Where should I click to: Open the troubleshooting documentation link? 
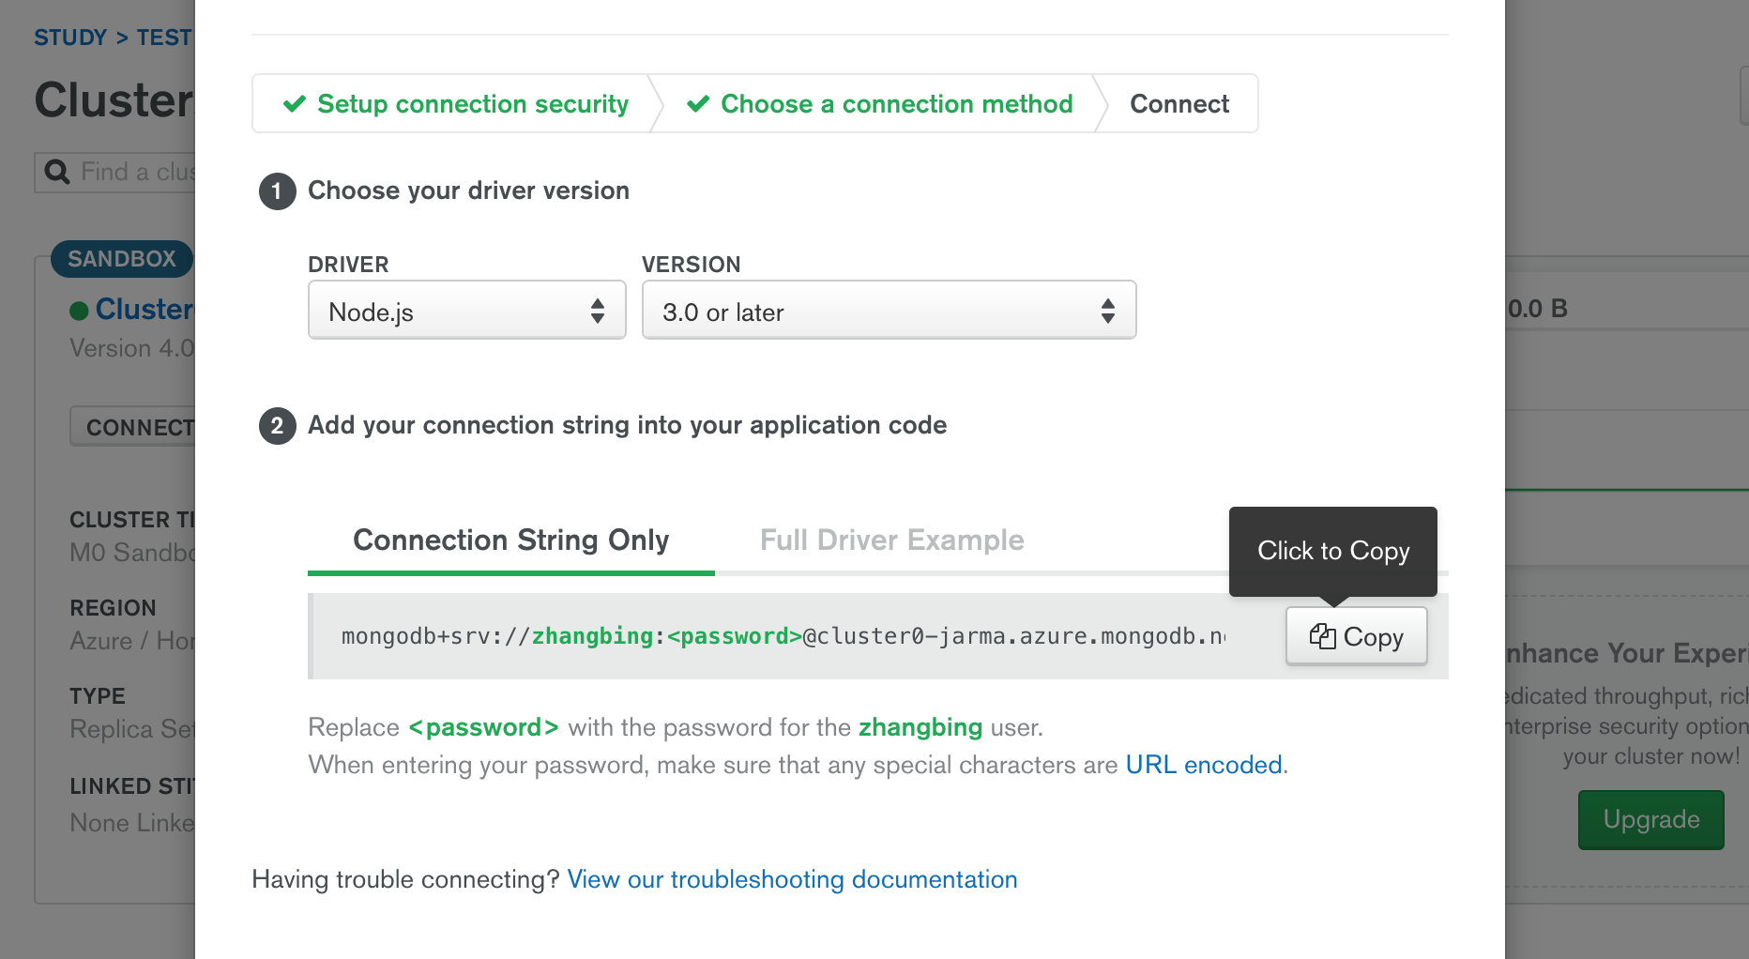coord(792,879)
